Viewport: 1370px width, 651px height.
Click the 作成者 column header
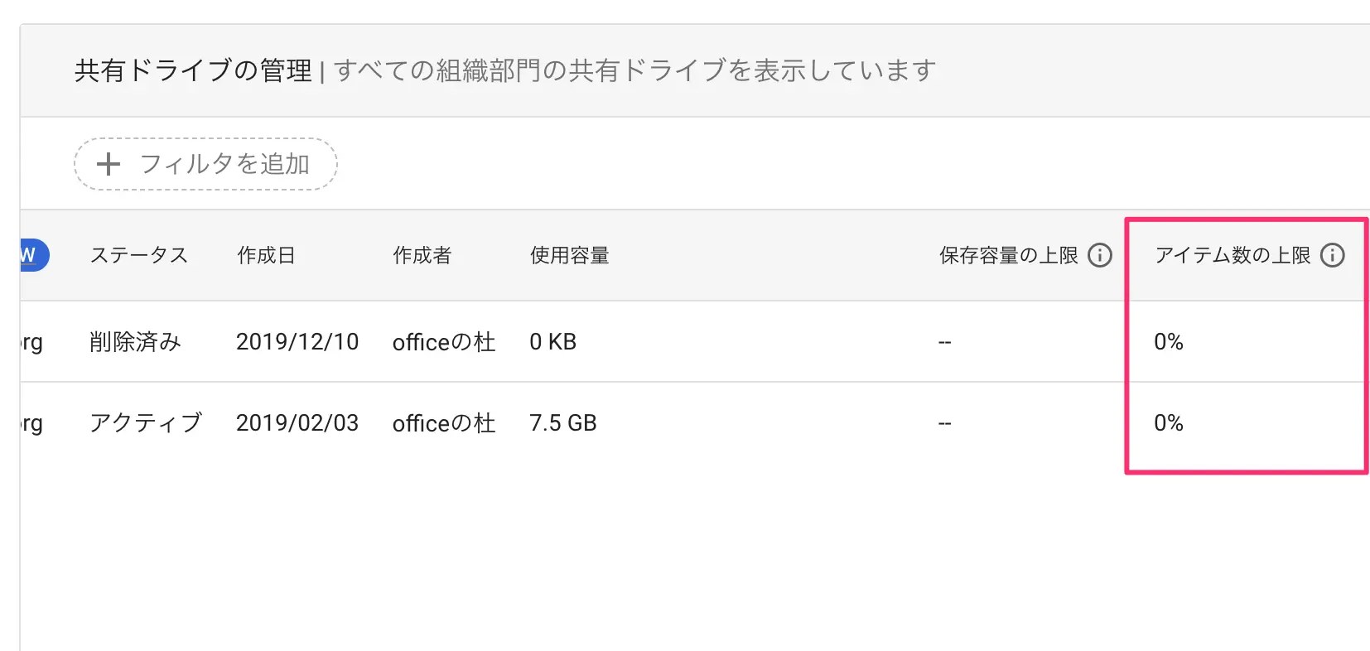point(422,255)
